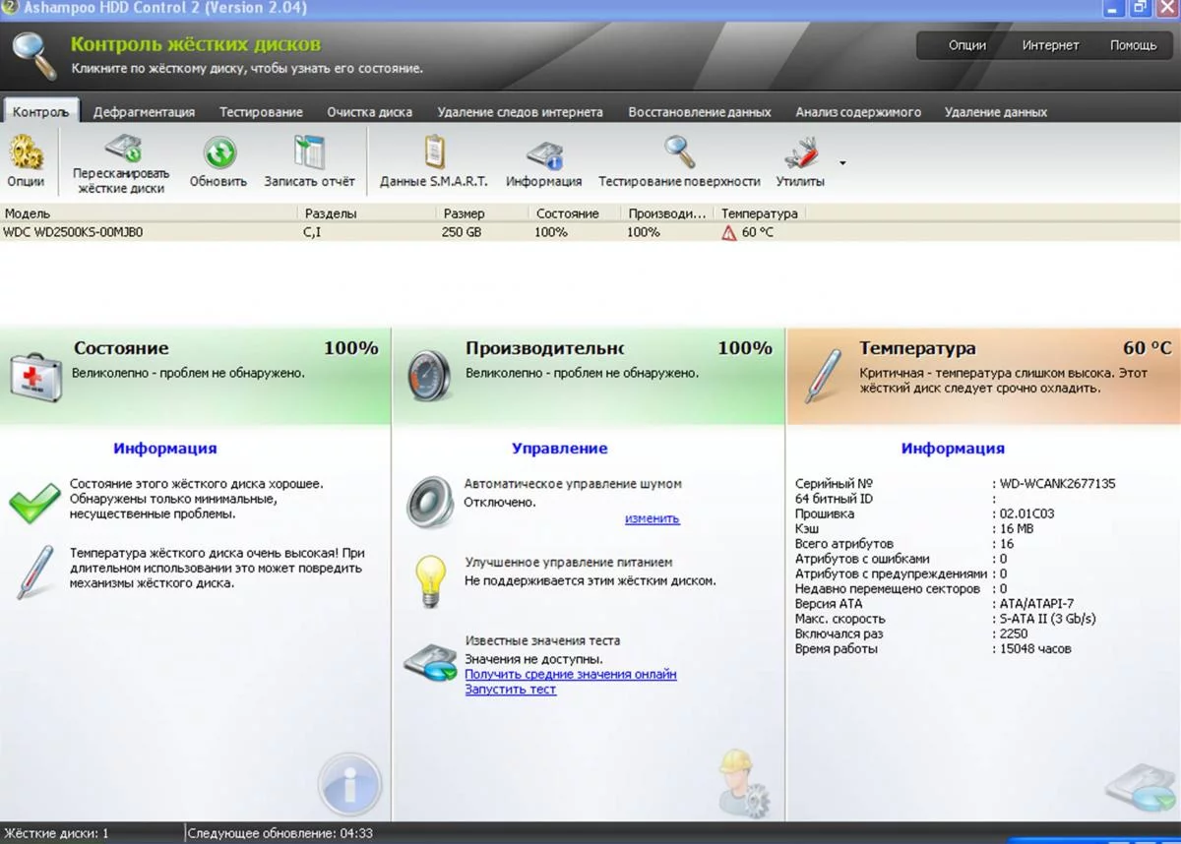This screenshot has height=844, width=1181.
Task: Select the WDC WD2500KS-00MJB0 drive row
Action: pos(590,232)
